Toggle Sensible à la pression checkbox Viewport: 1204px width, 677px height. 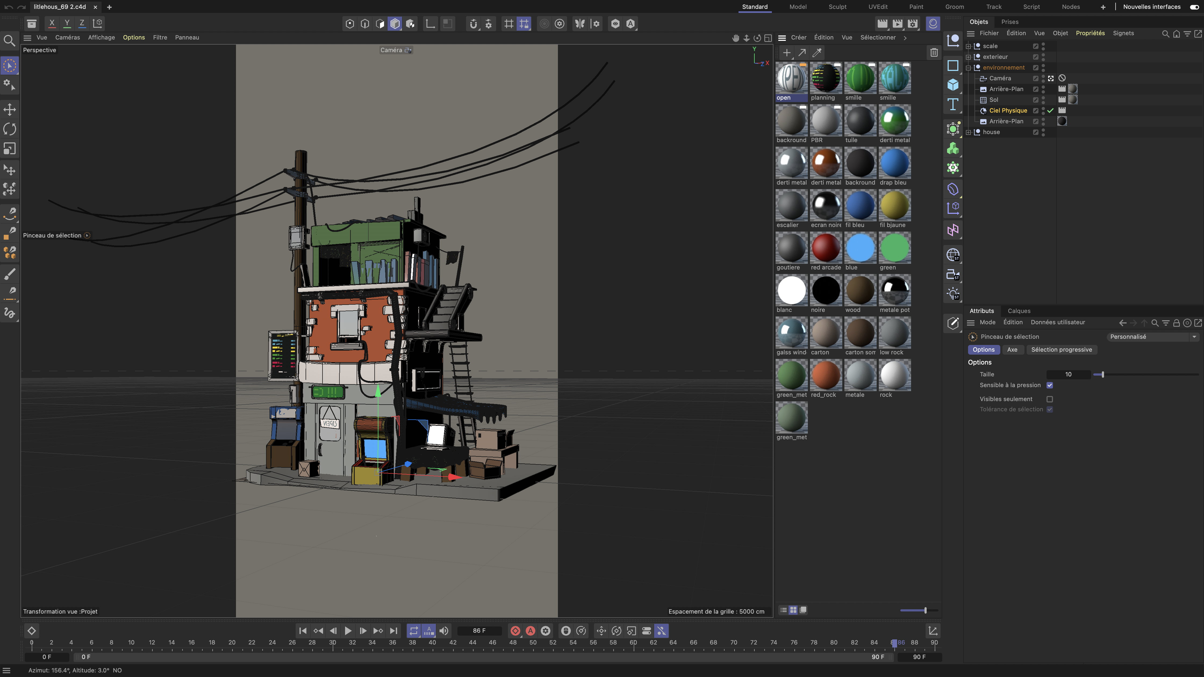(x=1050, y=386)
